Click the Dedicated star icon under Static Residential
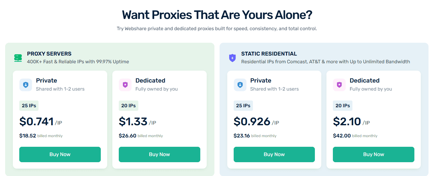The width and height of the screenshot is (433, 176). (x=339, y=85)
